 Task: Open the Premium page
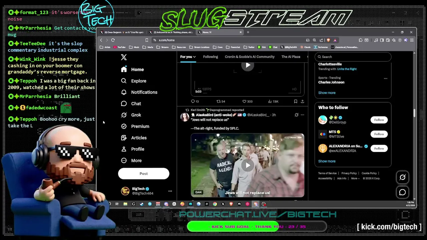[135, 126]
